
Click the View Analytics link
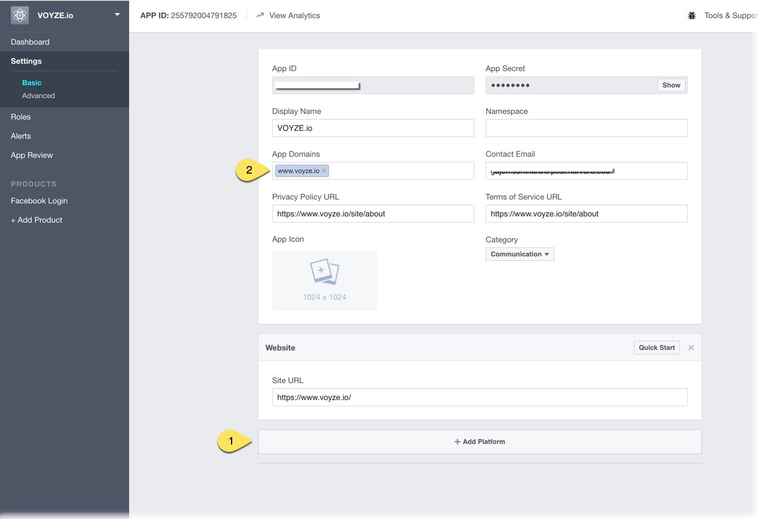click(295, 15)
